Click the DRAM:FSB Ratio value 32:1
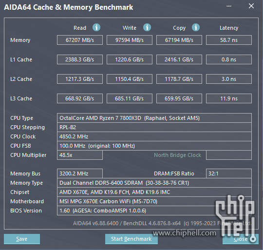263x250 pixels. pos(229,173)
